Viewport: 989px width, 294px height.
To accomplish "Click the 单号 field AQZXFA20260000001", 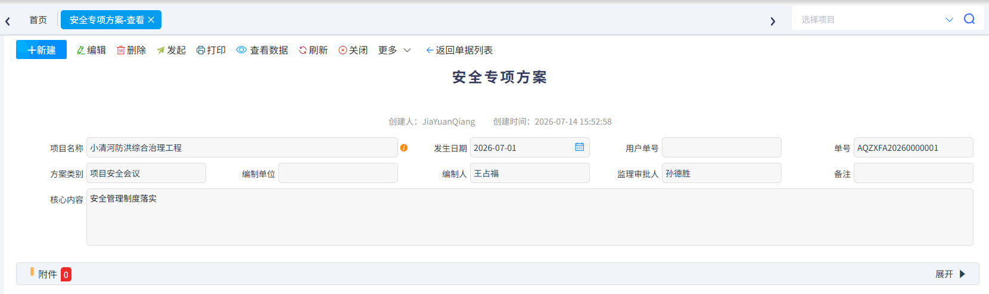I will pos(913,147).
